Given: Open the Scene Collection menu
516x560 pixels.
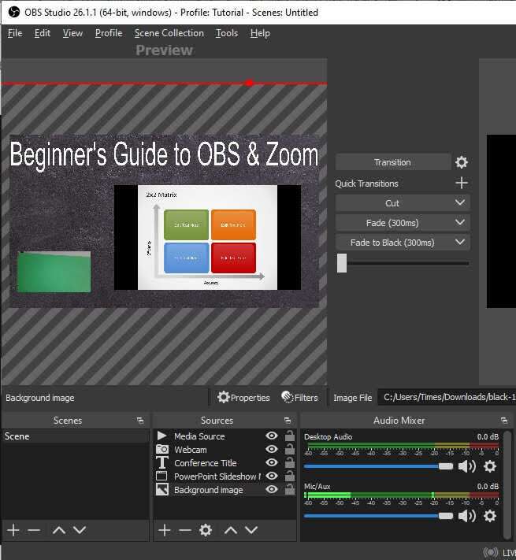Looking at the screenshot, I should point(169,33).
